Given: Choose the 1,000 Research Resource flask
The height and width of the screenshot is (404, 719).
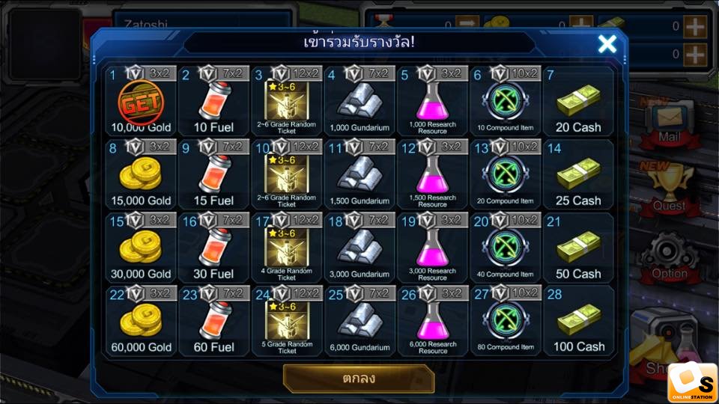Looking at the screenshot, I should pyautogui.click(x=432, y=101).
